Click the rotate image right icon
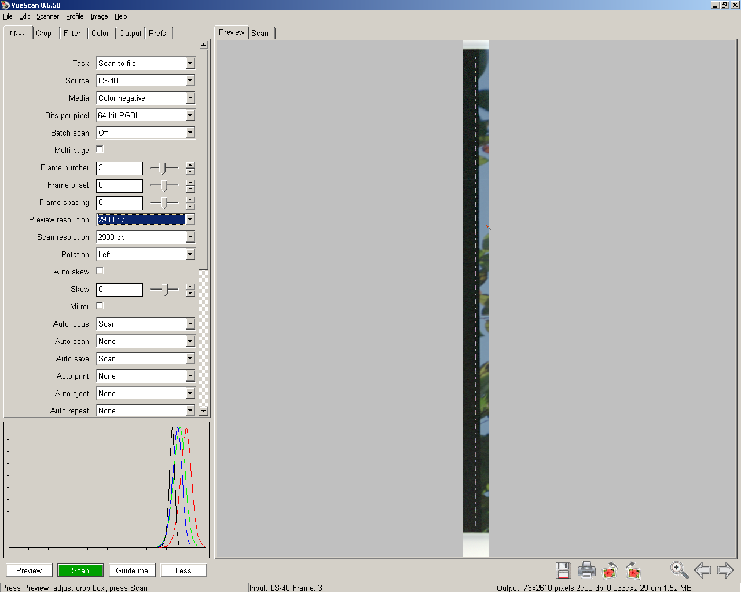 click(633, 570)
